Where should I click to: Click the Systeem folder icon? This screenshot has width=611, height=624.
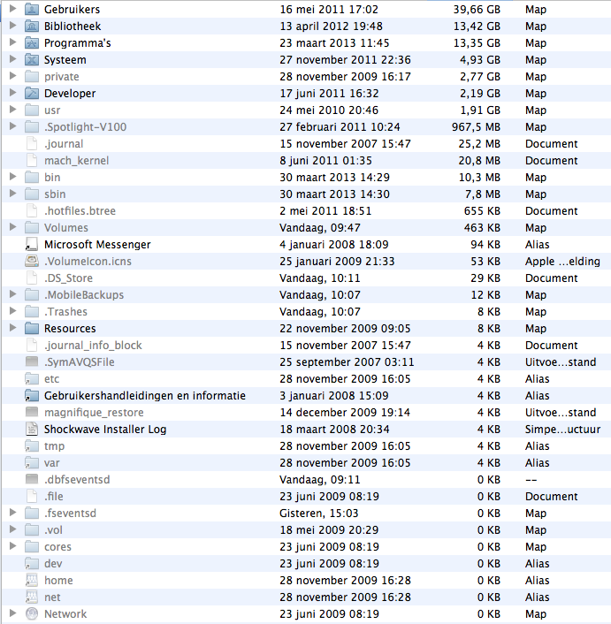click(x=32, y=60)
